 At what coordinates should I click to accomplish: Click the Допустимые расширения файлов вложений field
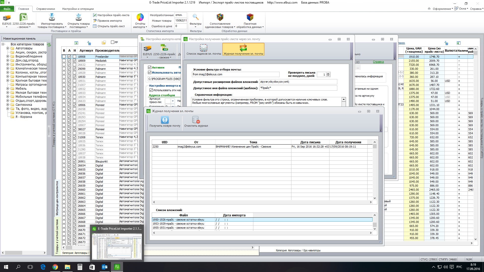(x=298, y=82)
